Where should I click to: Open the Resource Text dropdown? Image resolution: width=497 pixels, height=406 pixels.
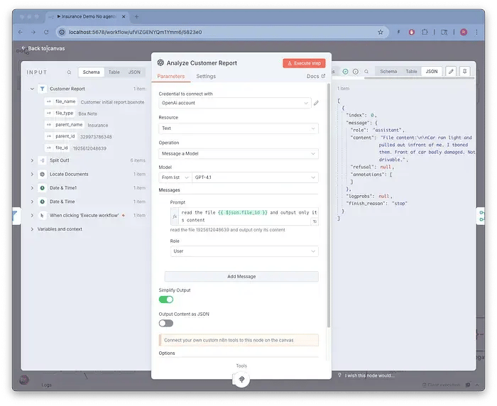[x=239, y=128]
